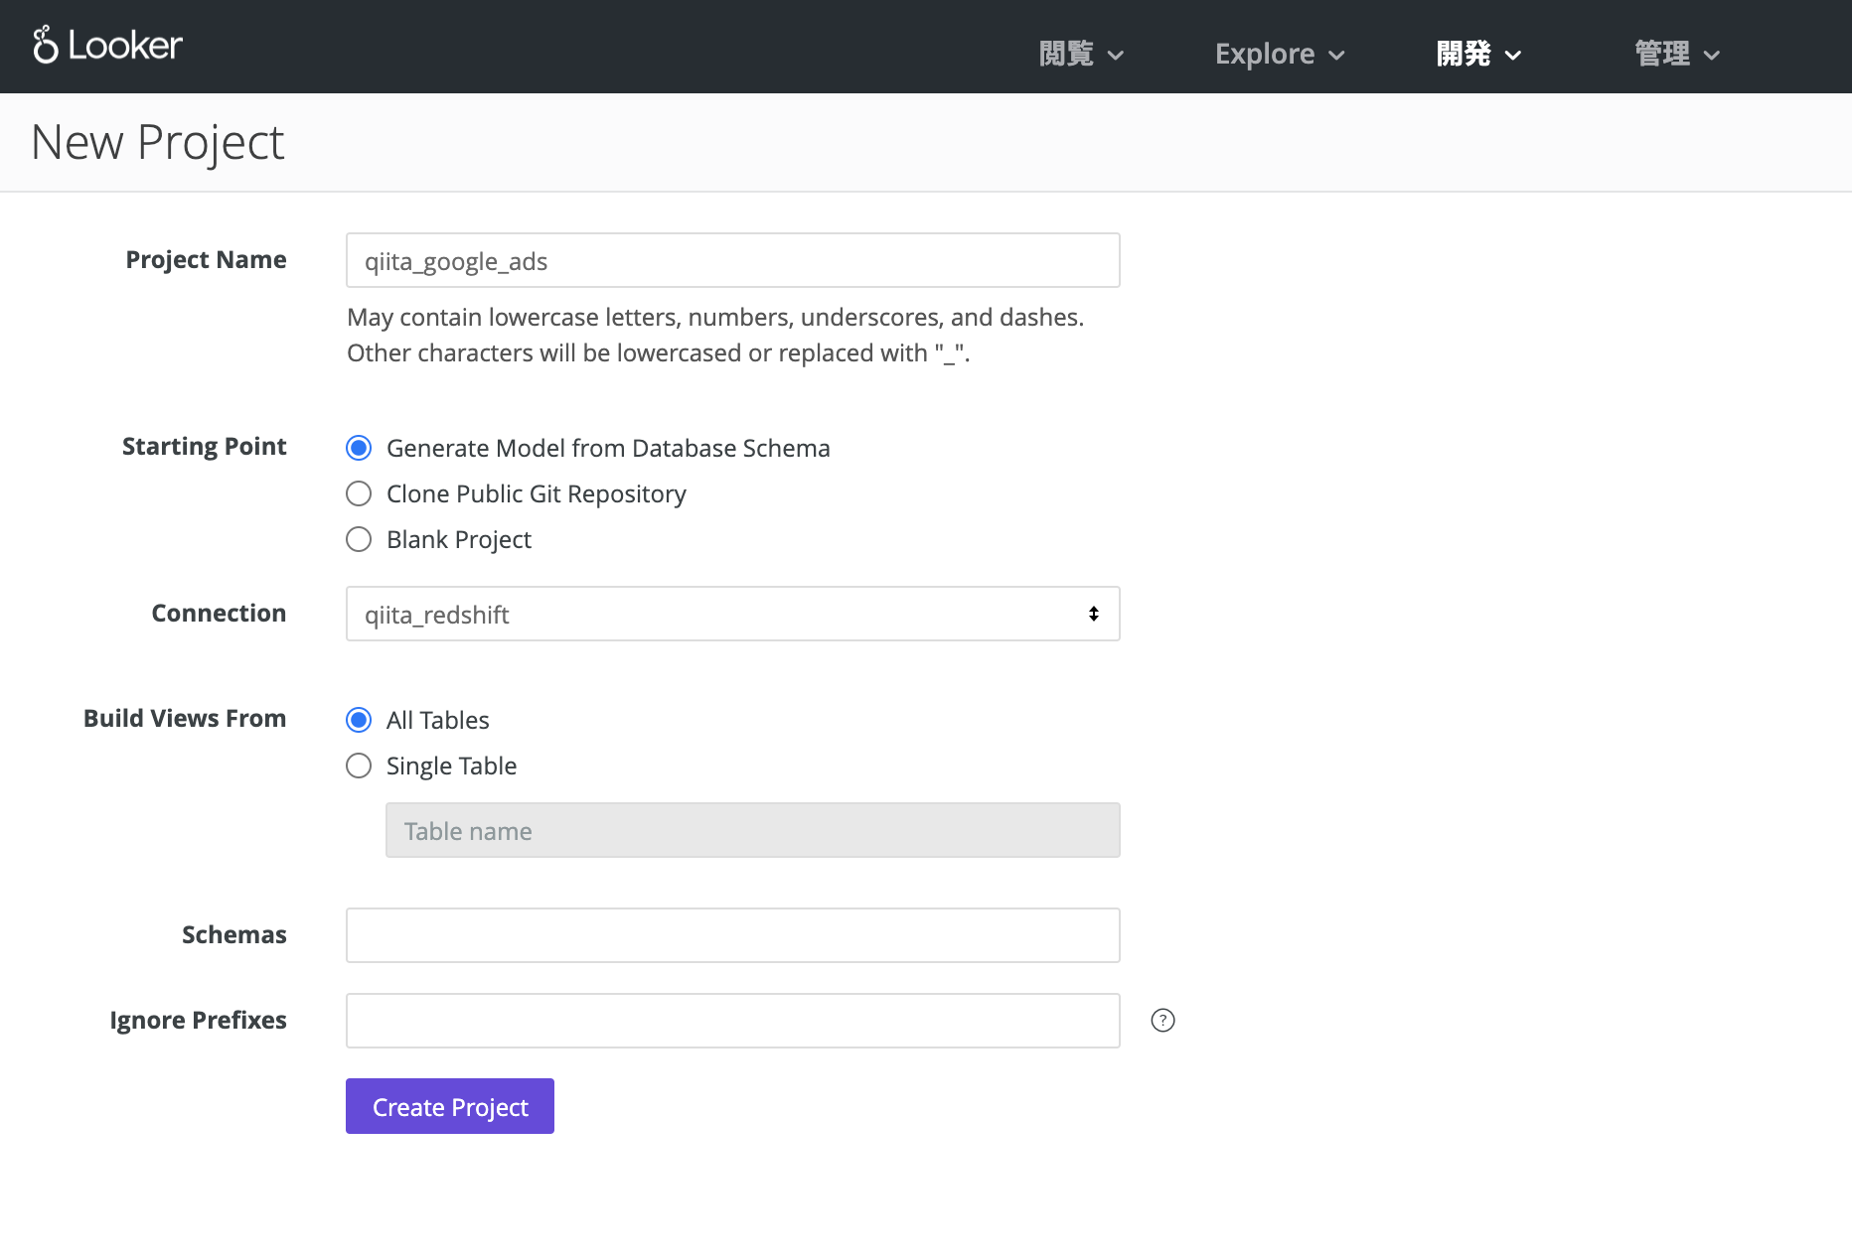Image resolution: width=1852 pixels, height=1257 pixels.
Task: Click the Connection label
Action: [219, 614]
